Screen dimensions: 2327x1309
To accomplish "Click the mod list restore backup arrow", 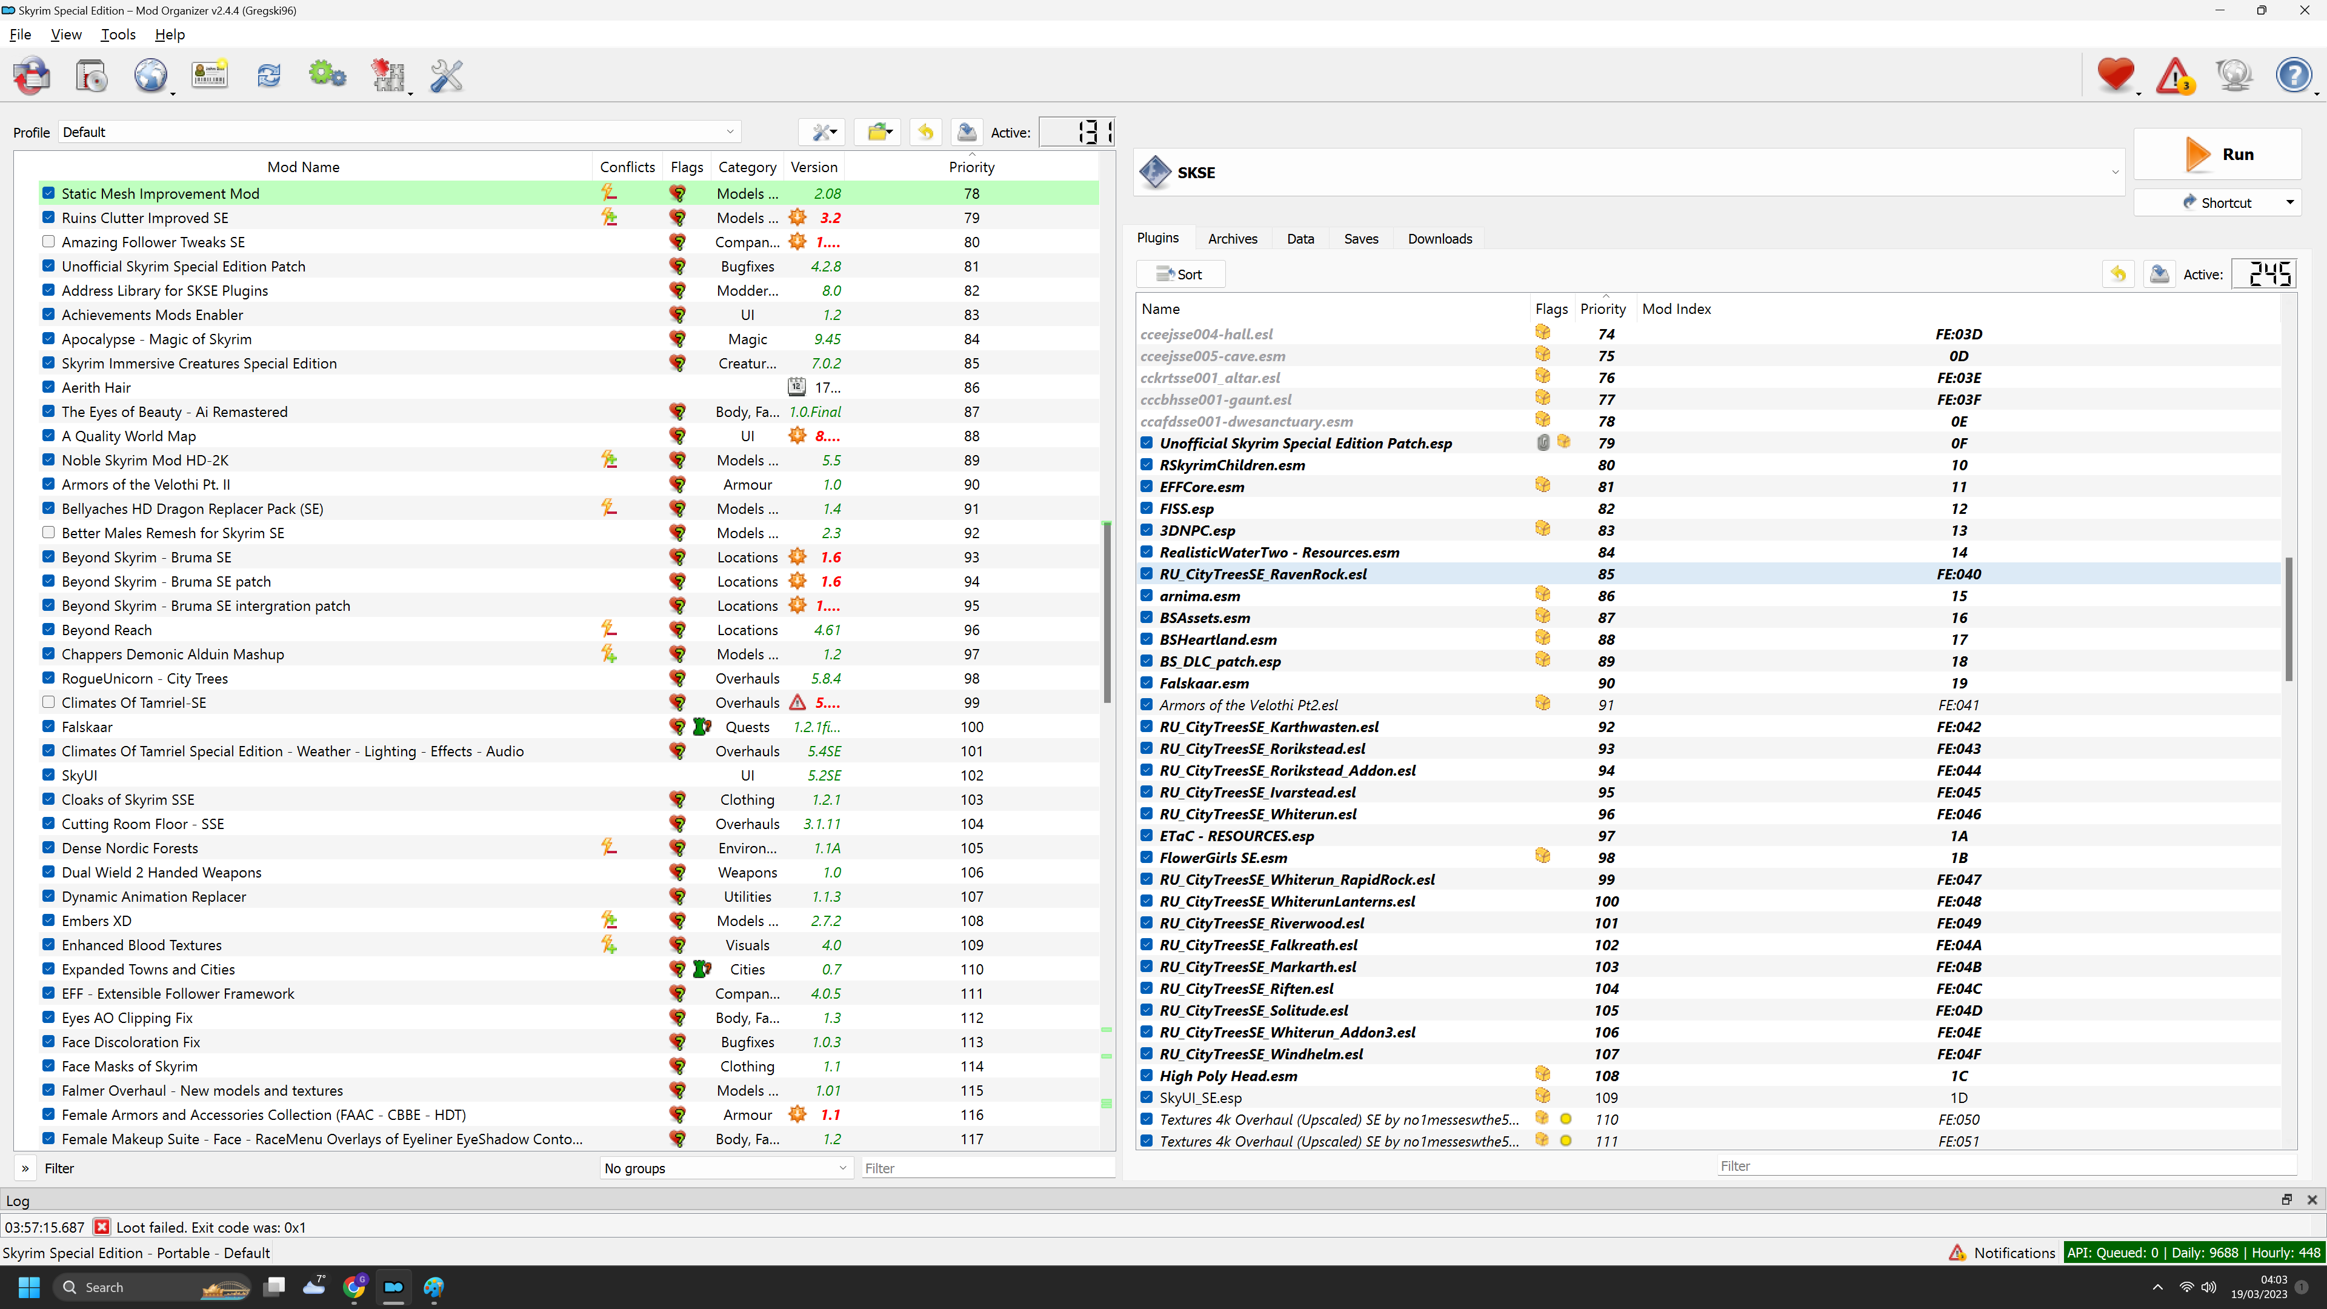I will tap(926, 132).
